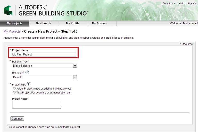Screen dimensions: 198x134
Task: Expand the Schedule dropdown arrow
Action: 75,77
